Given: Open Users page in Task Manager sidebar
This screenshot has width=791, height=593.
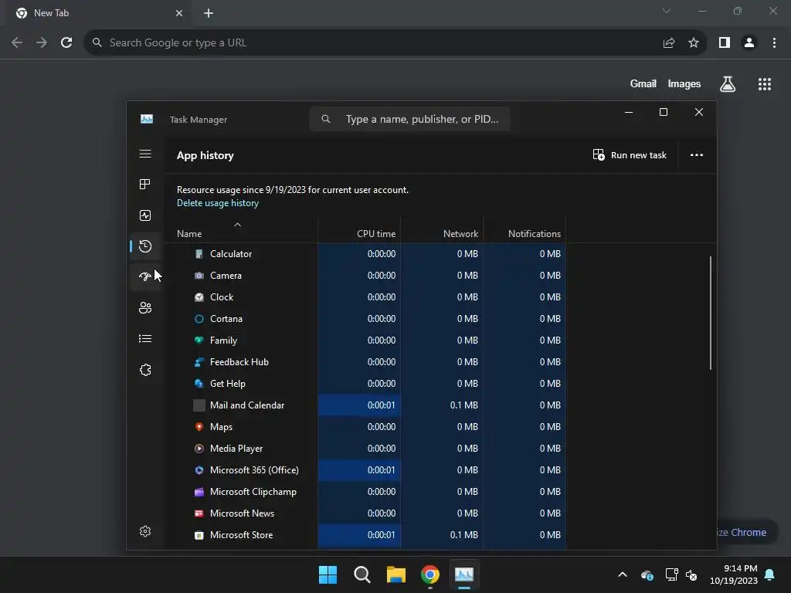Looking at the screenshot, I should [144, 307].
